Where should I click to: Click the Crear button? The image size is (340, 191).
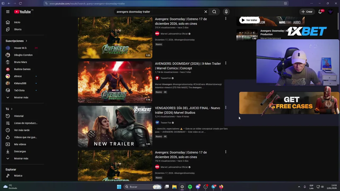[x=307, y=12]
